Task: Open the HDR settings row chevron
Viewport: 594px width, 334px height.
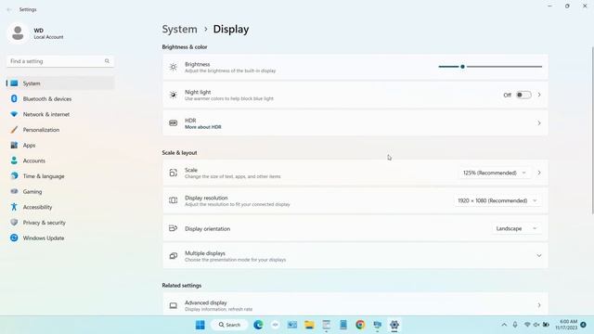Action: click(539, 123)
